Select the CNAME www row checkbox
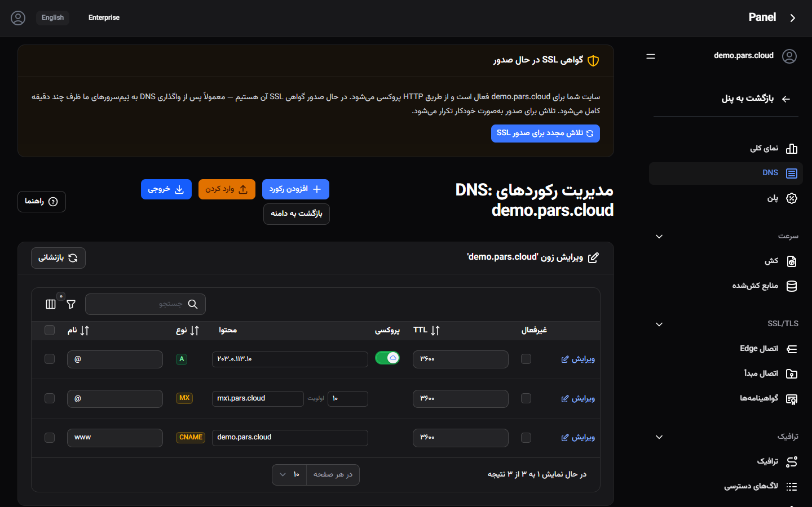The height and width of the screenshot is (507, 812). point(50,438)
